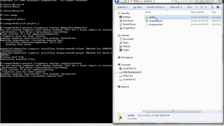This screenshot has width=224, height=126.
Task: Open Homegroup in navigation pane
Action: click(127, 57)
